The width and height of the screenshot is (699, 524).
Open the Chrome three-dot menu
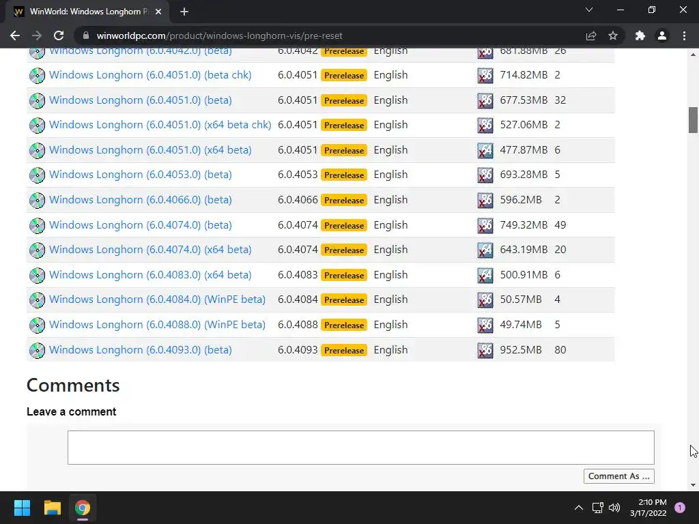pyautogui.click(x=684, y=35)
